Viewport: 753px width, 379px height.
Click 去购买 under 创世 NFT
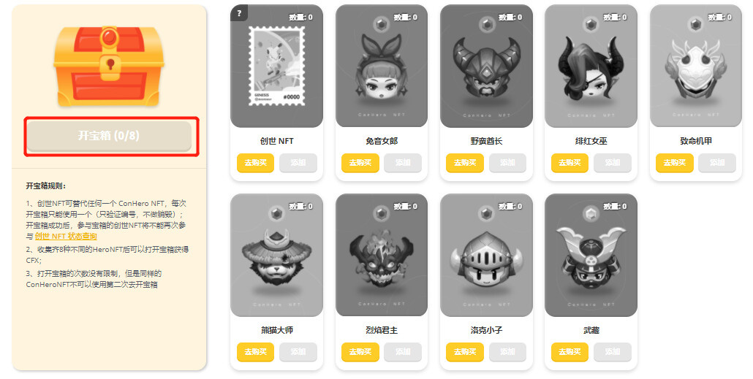tap(255, 163)
